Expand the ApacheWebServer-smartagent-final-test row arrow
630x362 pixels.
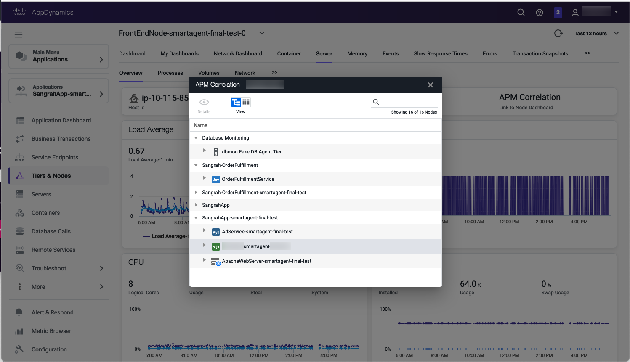tap(205, 260)
